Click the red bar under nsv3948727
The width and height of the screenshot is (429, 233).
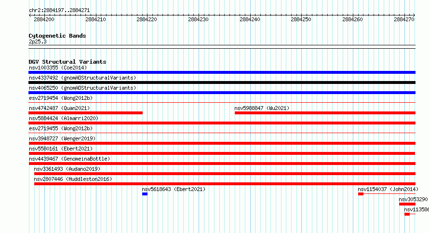tap(222, 143)
